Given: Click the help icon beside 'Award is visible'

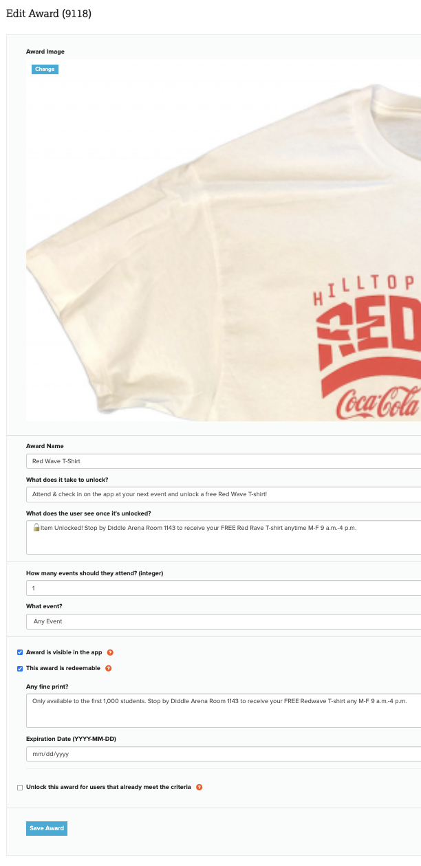Looking at the screenshot, I should click(110, 653).
